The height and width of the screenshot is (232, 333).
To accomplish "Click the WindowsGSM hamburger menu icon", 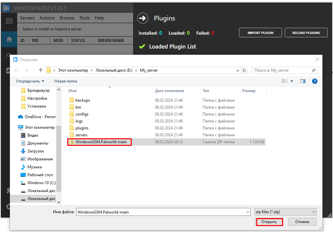I will [9, 21].
